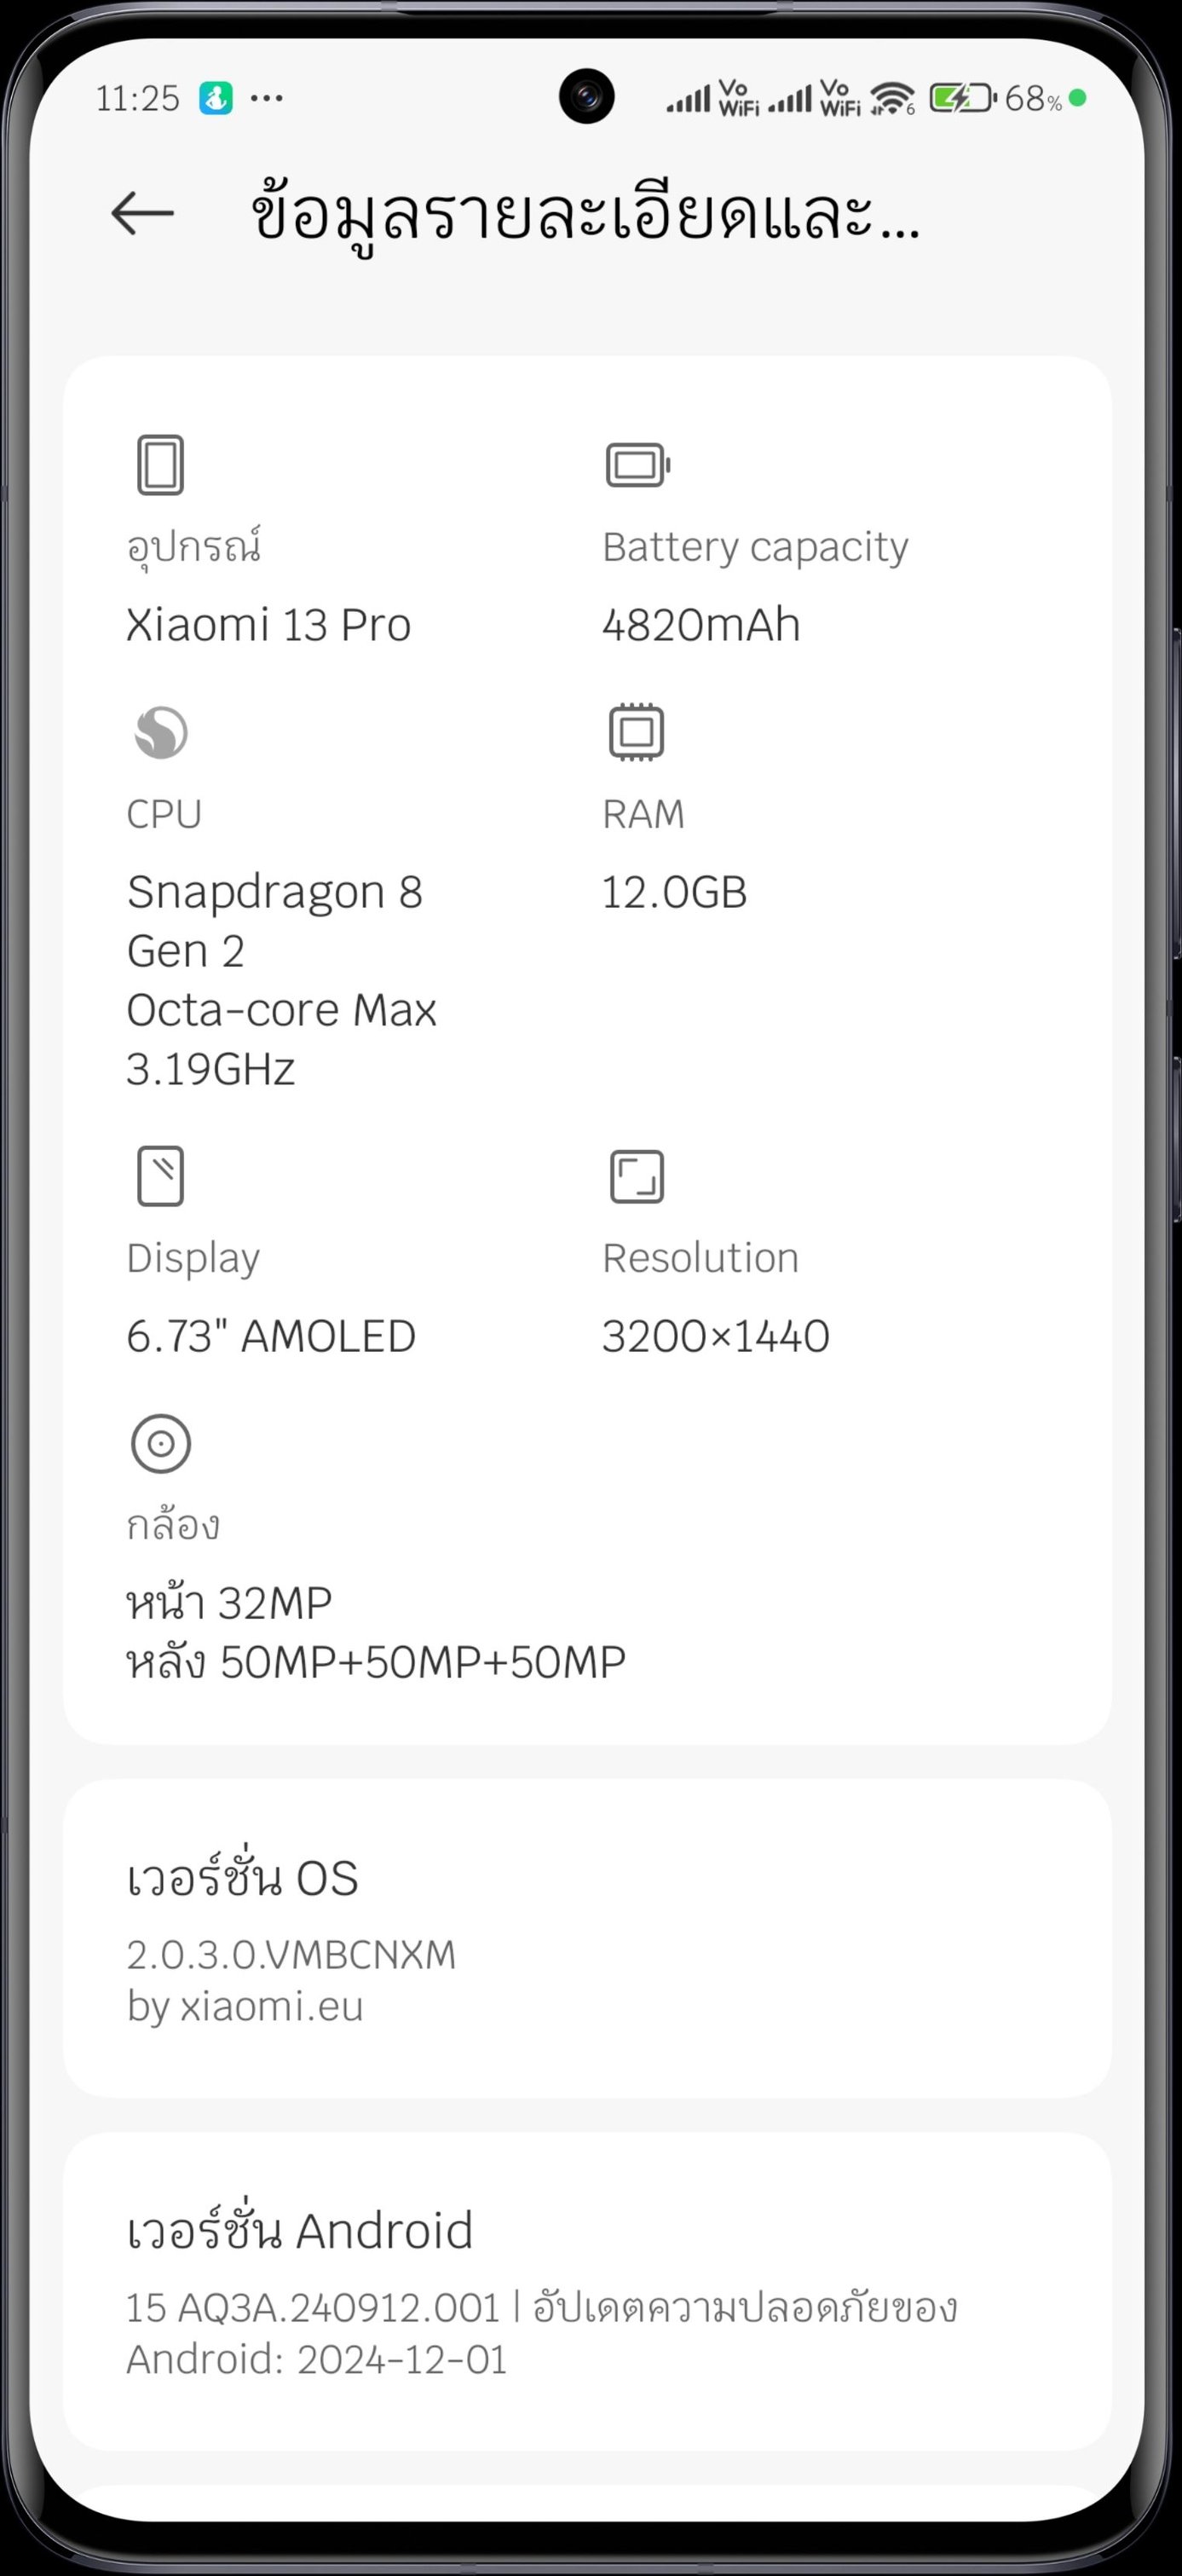This screenshot has width=1182, height=2576.
Task: Tap the battery charging indicator in status bar
Action: click(963, 98)
